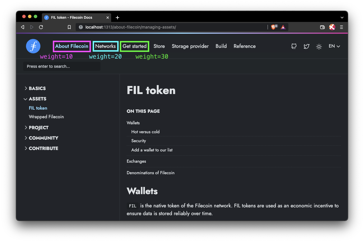364x242 pixels.
Task: Open the Storage provider nav item
Action: [190, 46]
